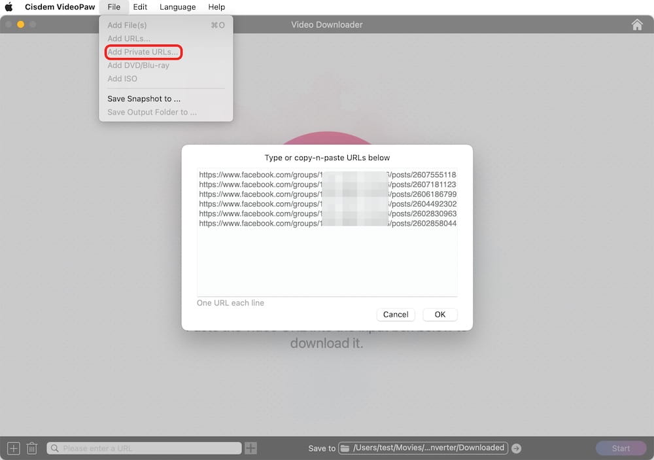Open the Edit menu

click(x=140, y=7)
